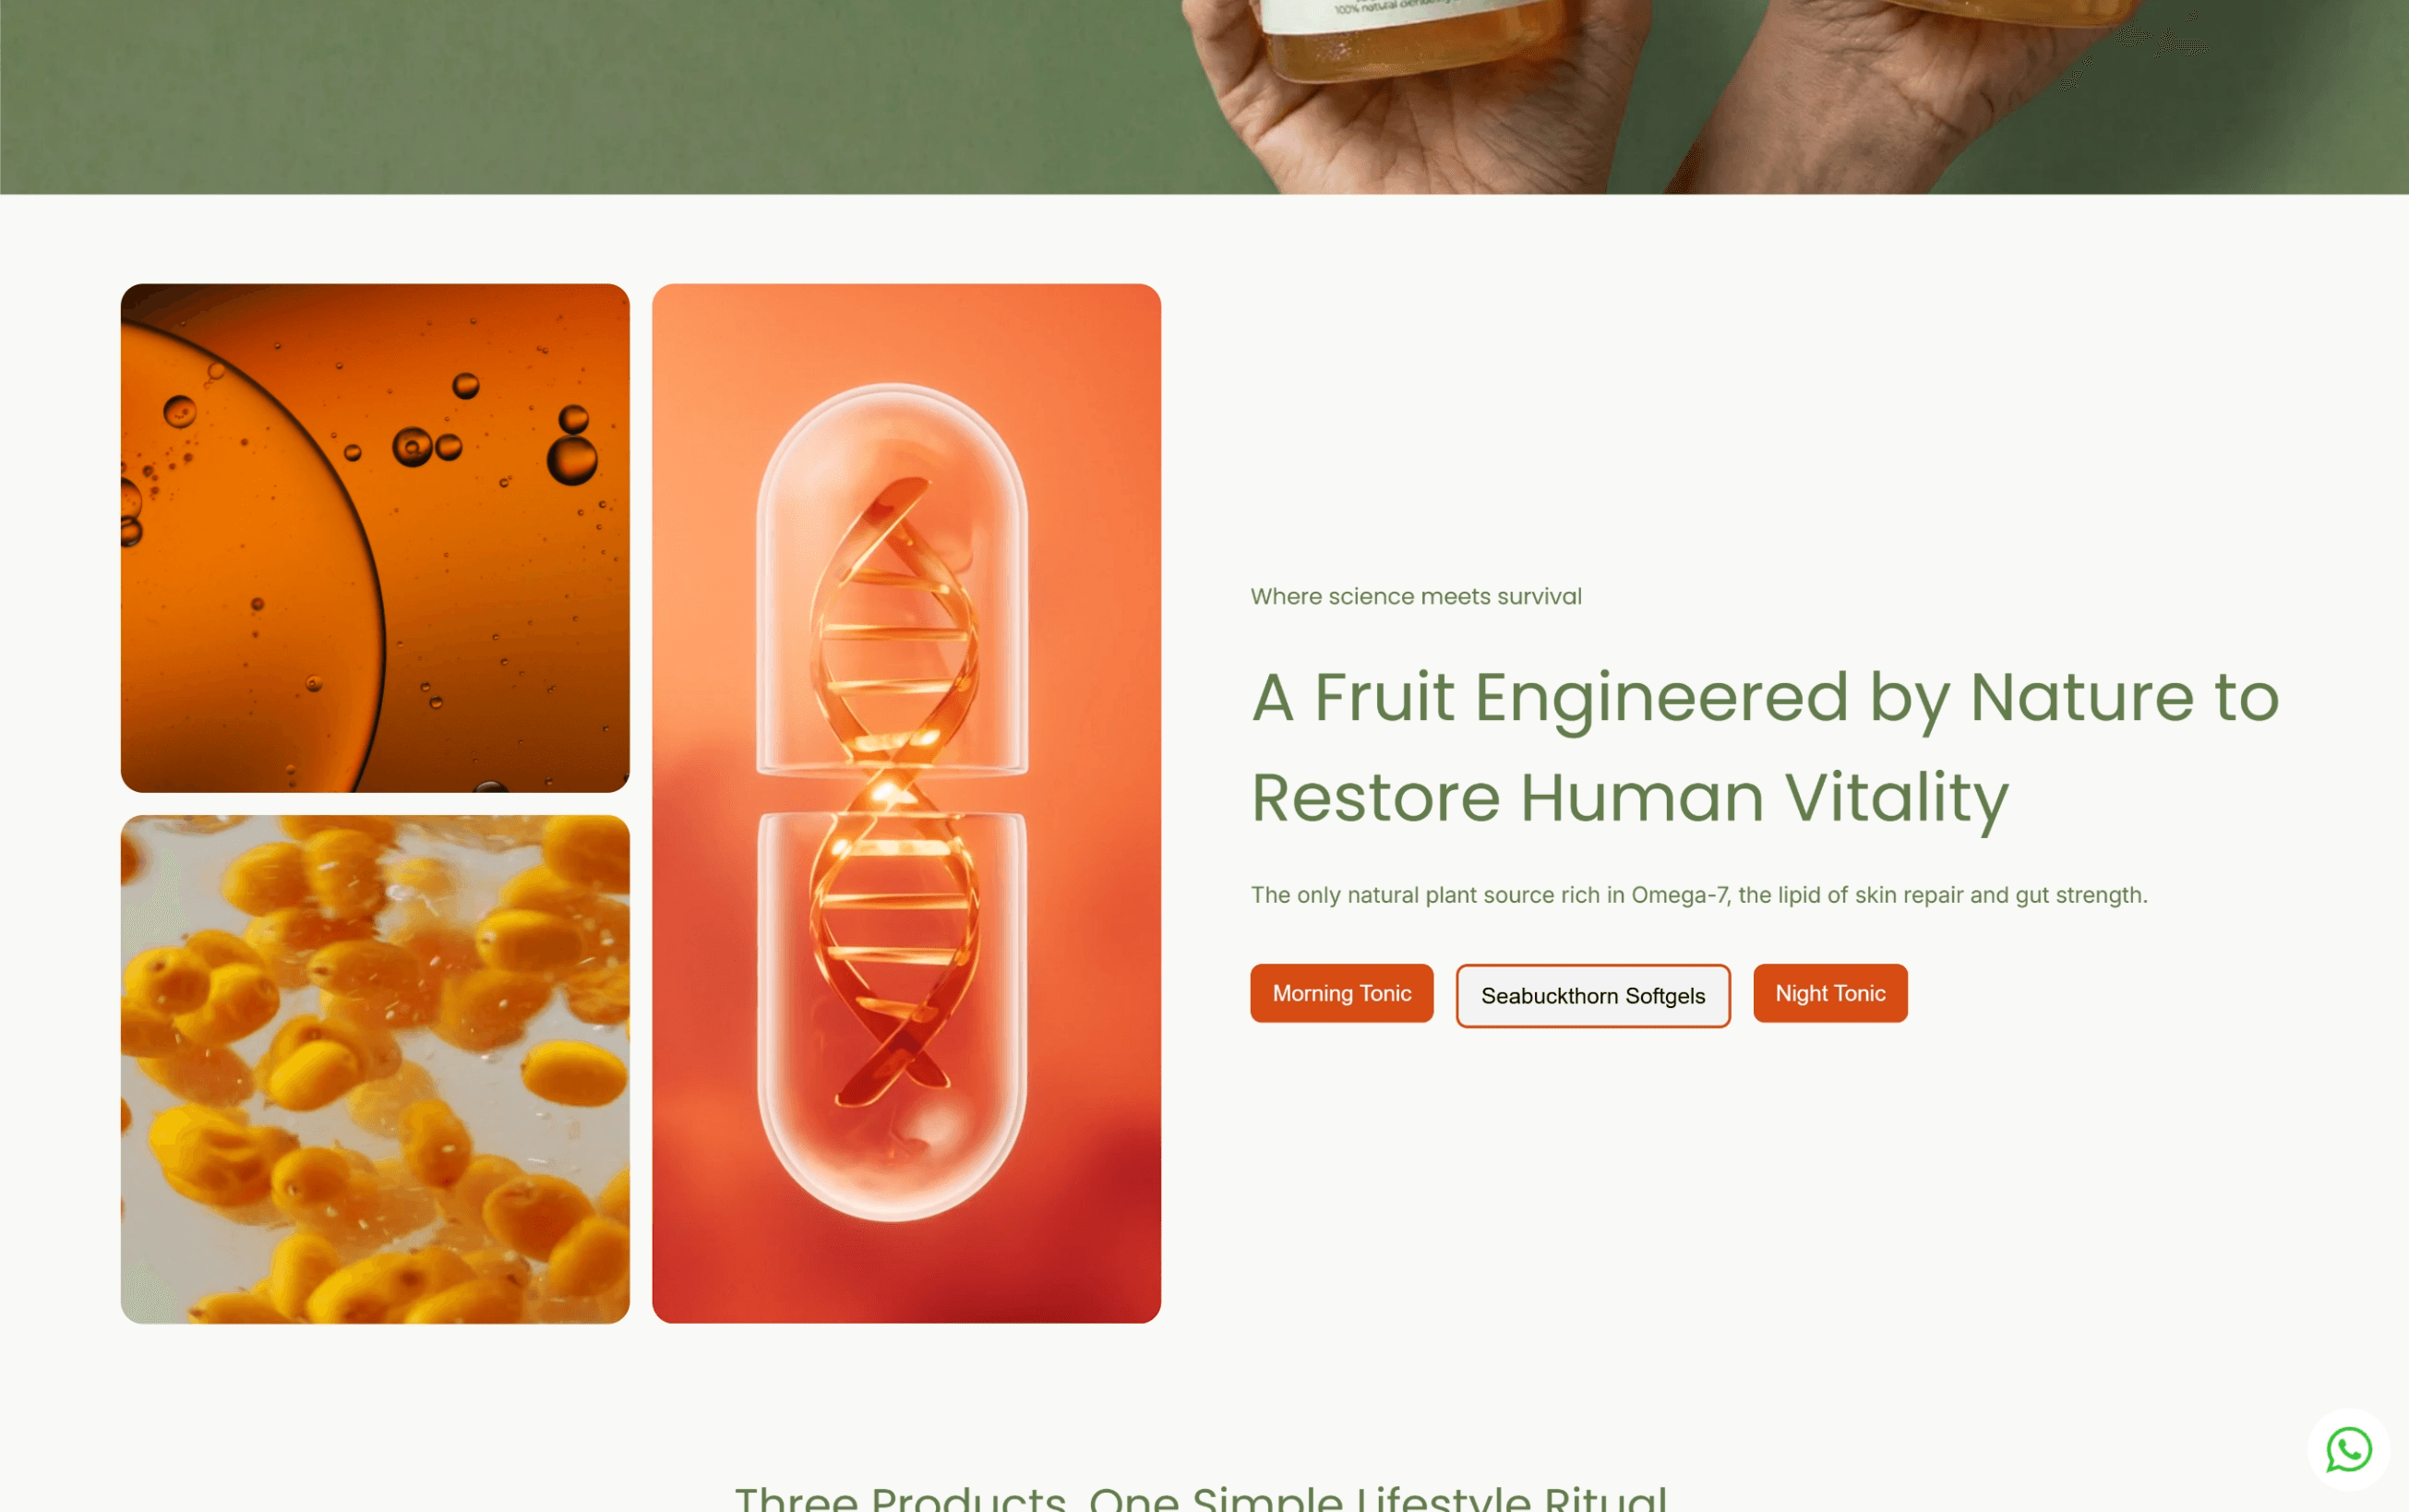View the floating seabuckthorn berries photo
This screenshot has width=2409, height=1512.
pos(375,1069)
